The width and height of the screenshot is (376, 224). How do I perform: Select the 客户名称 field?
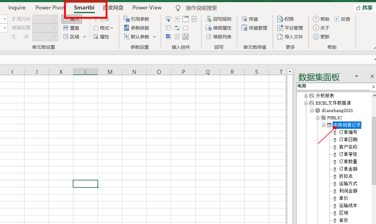(348, 147)
